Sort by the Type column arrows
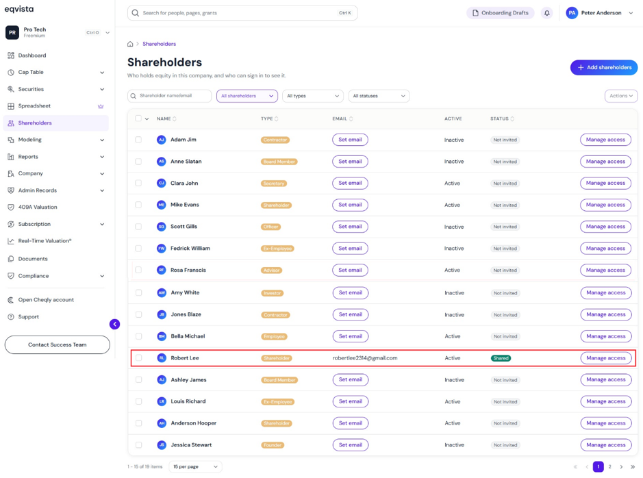 [x=277, y=119]
